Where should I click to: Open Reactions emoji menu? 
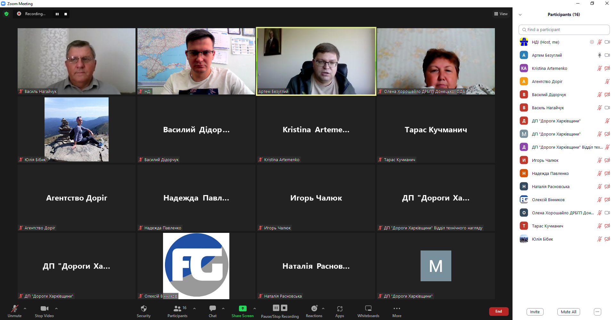pos(314,308)
